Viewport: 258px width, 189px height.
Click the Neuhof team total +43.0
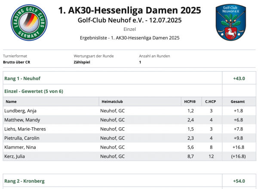[239, 78]
